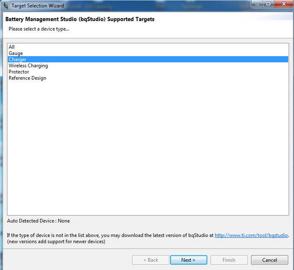
Task: Open the ti.com bqstudio download link
Action: coord(251,235)
